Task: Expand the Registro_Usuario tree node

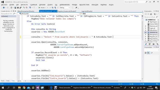Action: 145,37
